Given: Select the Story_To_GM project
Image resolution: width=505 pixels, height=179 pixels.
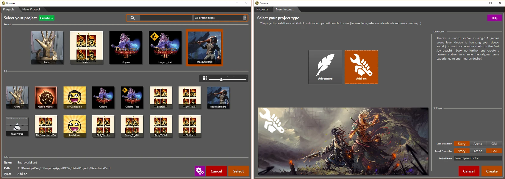Looking at the screenshot, I should coord(132,126).
